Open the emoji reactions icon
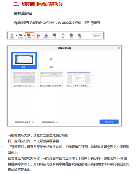The width and height of the screenshot is (140, 174). click(63, 36)
